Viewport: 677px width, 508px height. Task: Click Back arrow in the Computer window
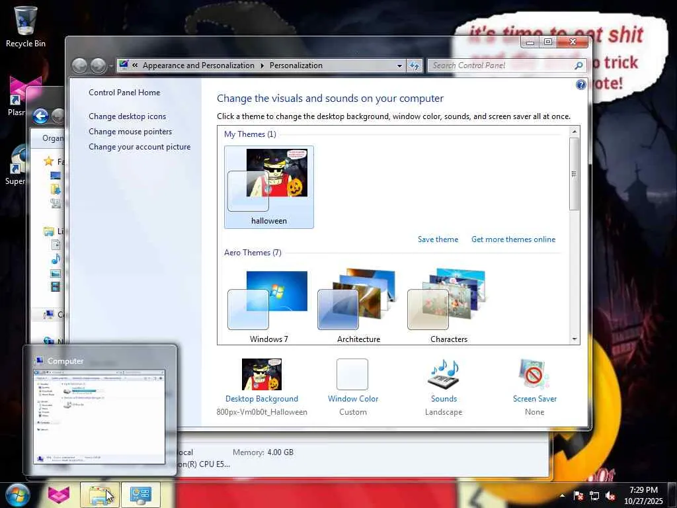[40, 116]
